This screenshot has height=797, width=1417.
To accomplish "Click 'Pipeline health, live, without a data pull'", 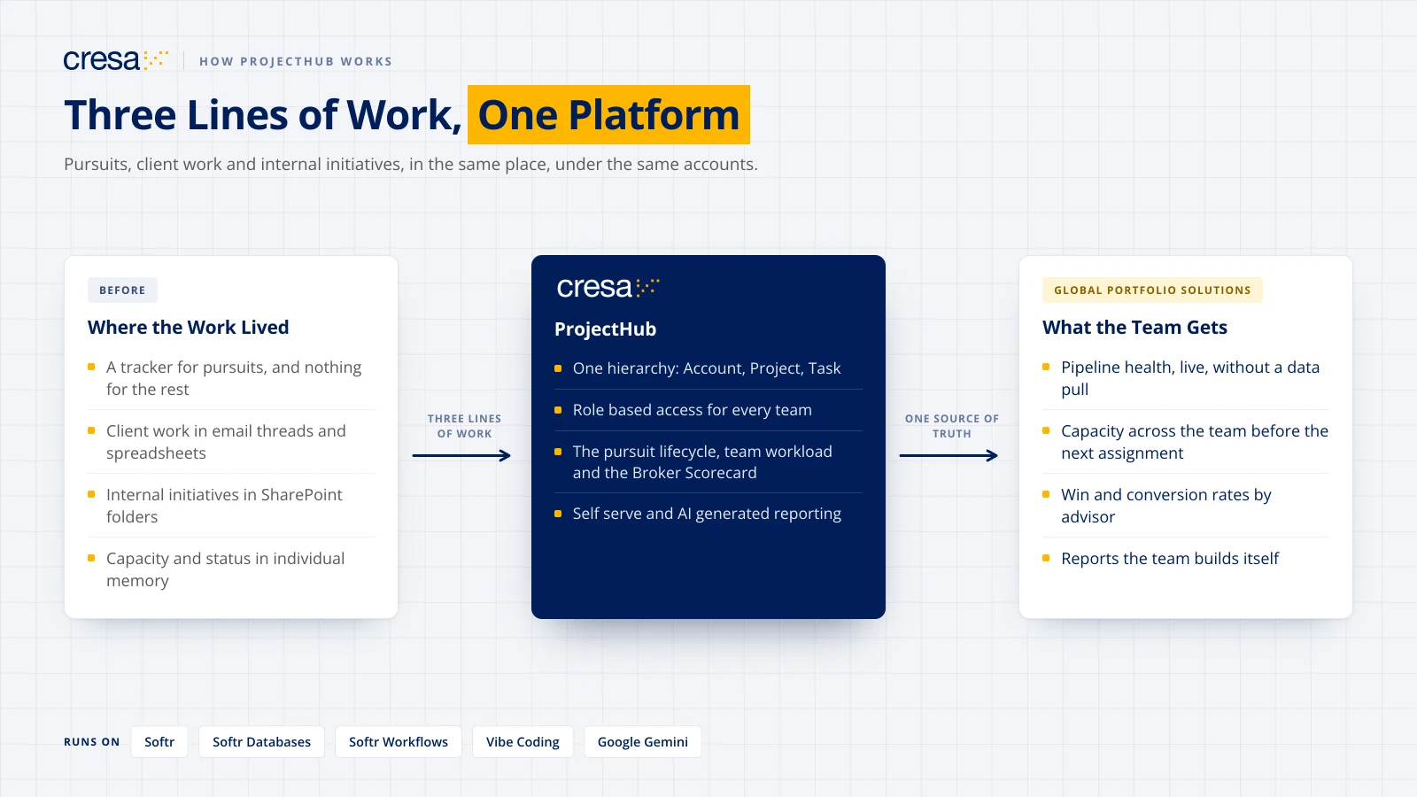I will pos(1190,378).
